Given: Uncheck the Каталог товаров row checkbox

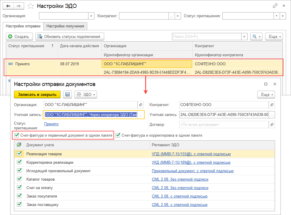Looking at the screenshot, I should 19,179.
